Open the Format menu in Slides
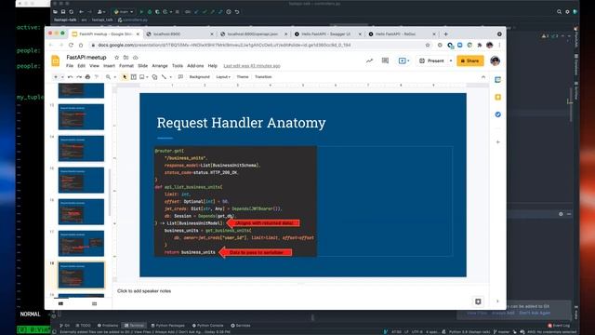Viewport: 595px width, 335px height. (x=126, y=66)
